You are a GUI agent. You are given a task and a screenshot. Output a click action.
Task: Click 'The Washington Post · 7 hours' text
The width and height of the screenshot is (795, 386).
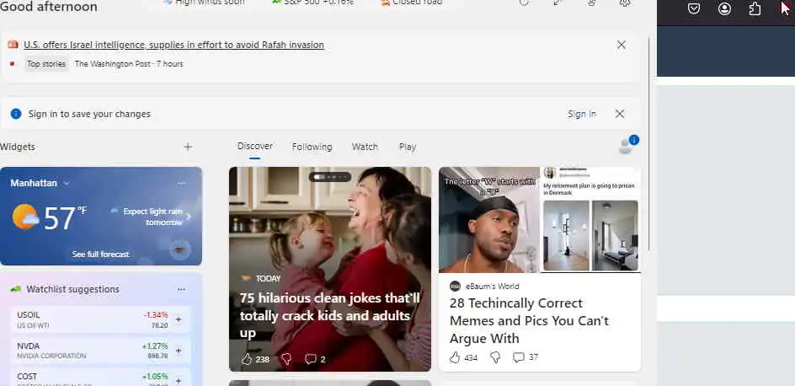click(x=129, y=64)
